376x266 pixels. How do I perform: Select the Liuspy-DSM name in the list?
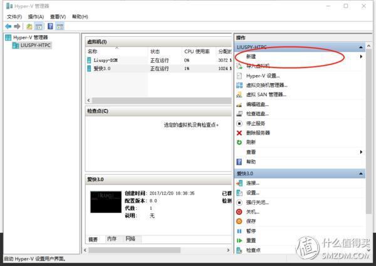[105, 60]
